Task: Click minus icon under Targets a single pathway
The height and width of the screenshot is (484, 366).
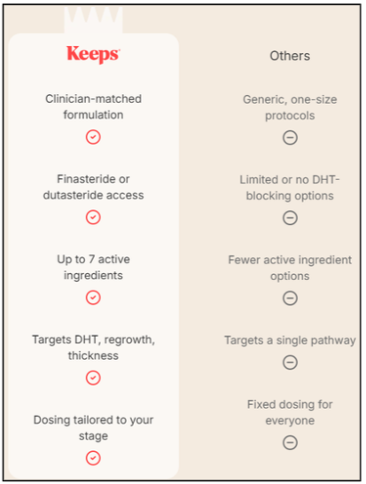Action: point(290,363)
